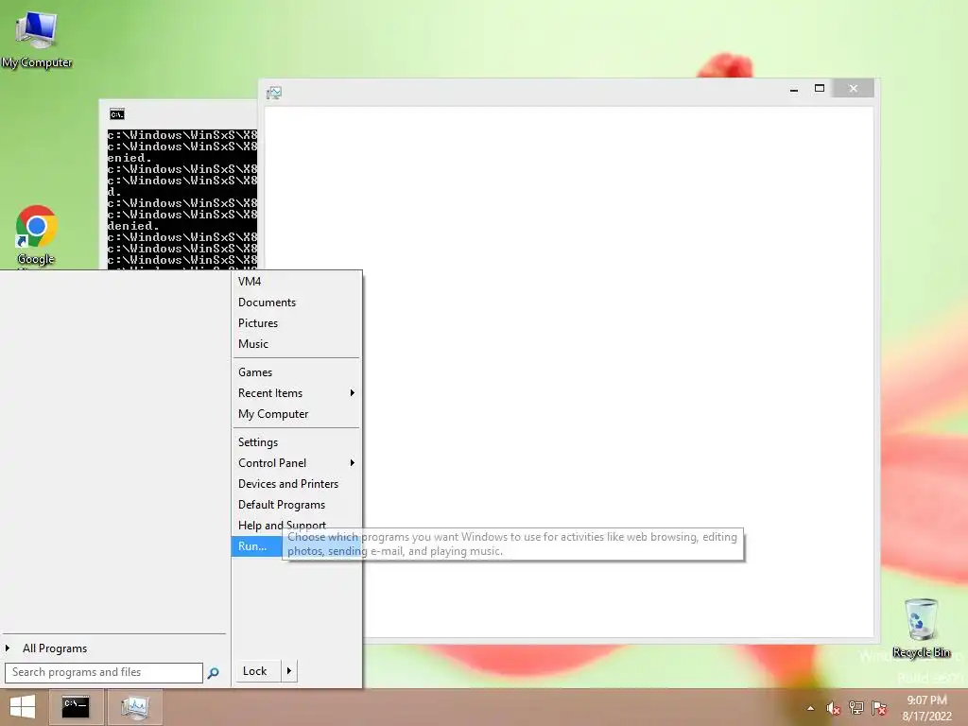Open the Action Center flag icon
The width and height of the screenshot is (968, 726).
879,708
